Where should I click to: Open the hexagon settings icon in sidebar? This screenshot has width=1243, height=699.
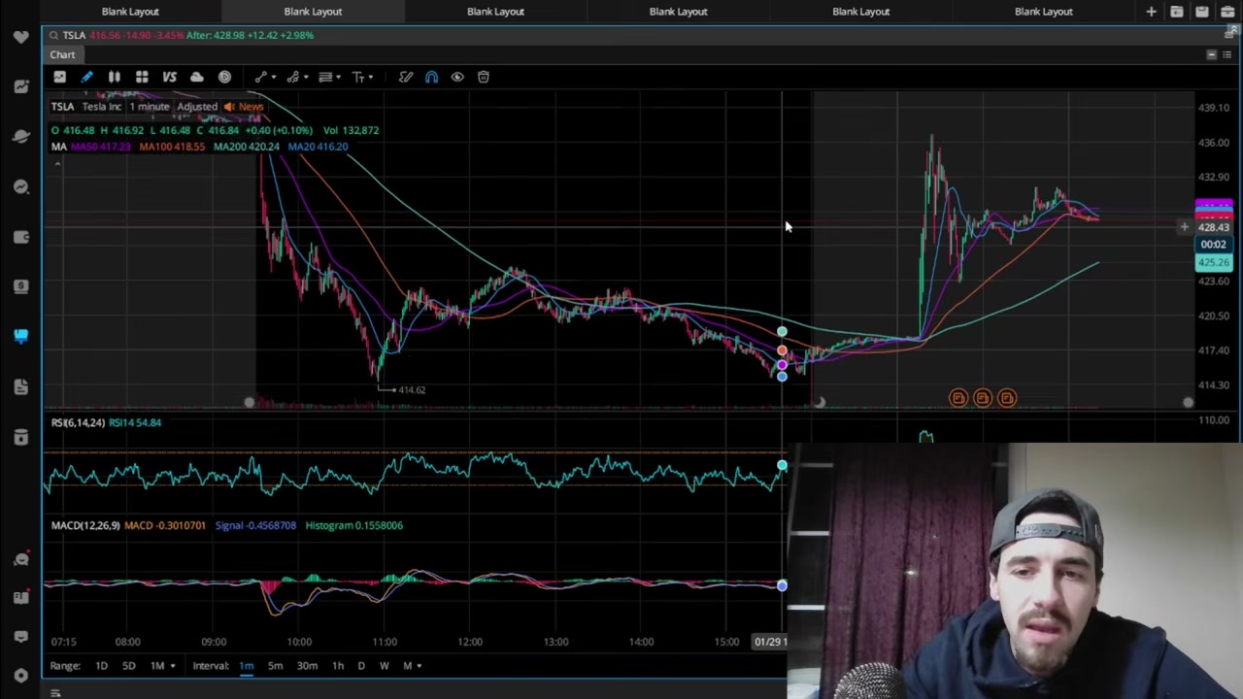pyautogui.click(x=21, y=675)
